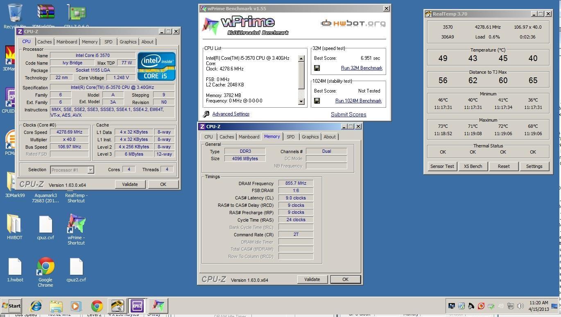Launch the wPrime shortcut on desktop
The width and height of the screenshot is (561, 317).
76,229
